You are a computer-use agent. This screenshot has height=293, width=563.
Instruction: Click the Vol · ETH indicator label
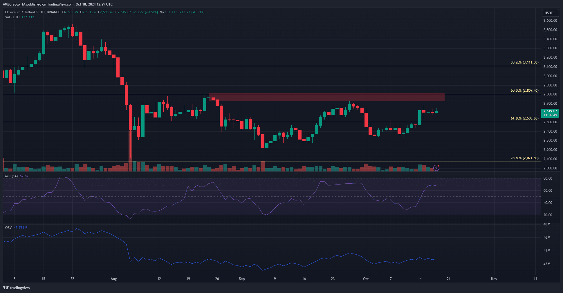(12, 17)
